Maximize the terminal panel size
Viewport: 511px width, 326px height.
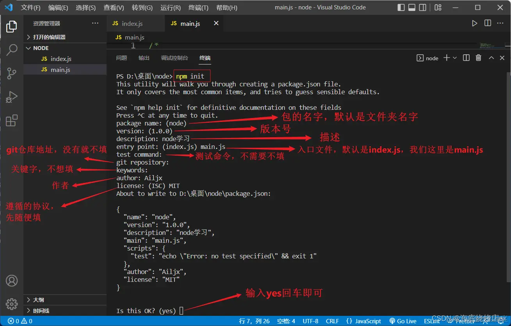tap(491, 58)
